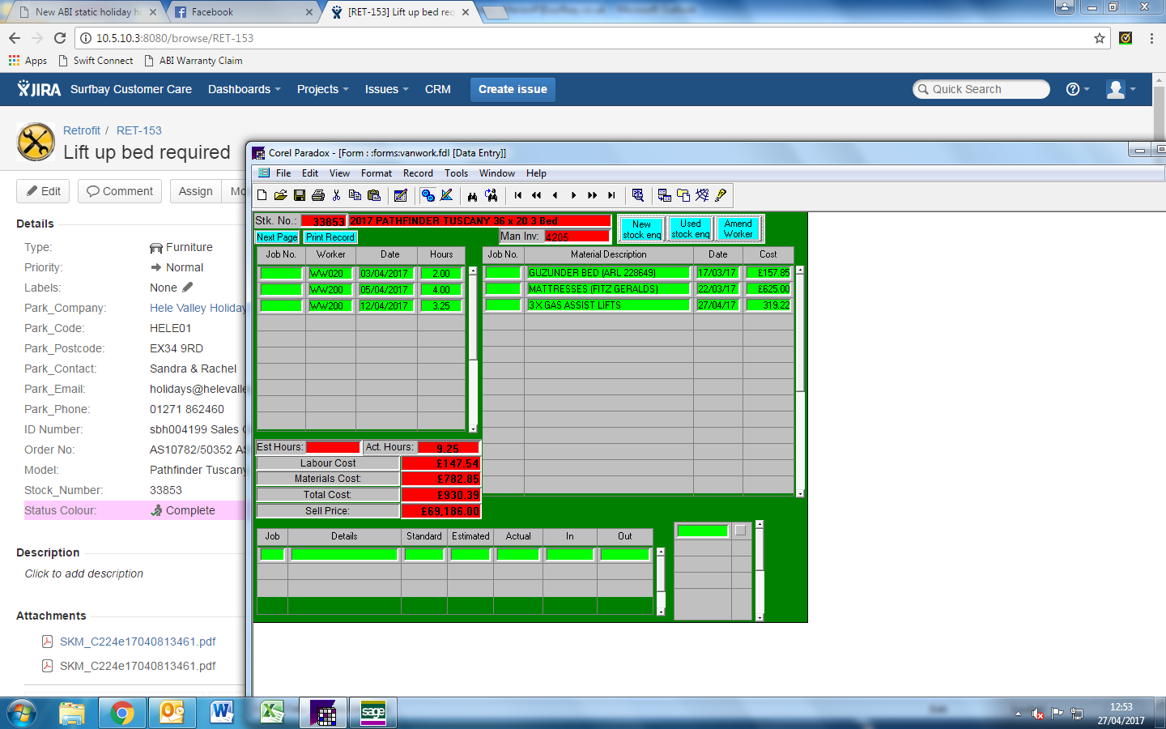Open the Tools menu

click(x=456, y=173)
